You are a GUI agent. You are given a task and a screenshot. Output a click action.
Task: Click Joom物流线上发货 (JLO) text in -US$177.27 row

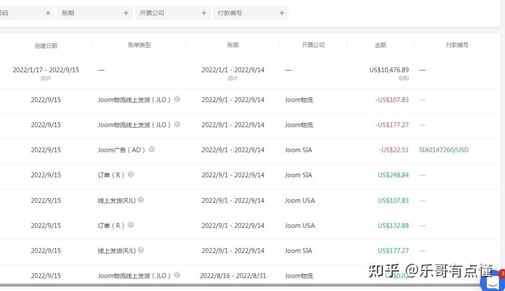pos(134,125)
